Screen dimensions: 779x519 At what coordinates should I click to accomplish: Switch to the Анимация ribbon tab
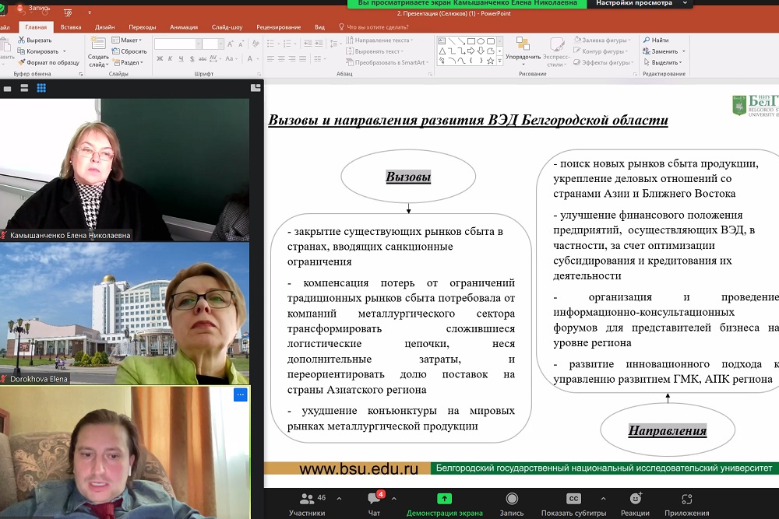(x=184, y=27)
